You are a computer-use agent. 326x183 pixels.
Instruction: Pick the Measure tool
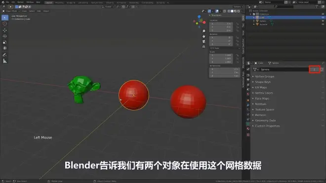(5, 61)
